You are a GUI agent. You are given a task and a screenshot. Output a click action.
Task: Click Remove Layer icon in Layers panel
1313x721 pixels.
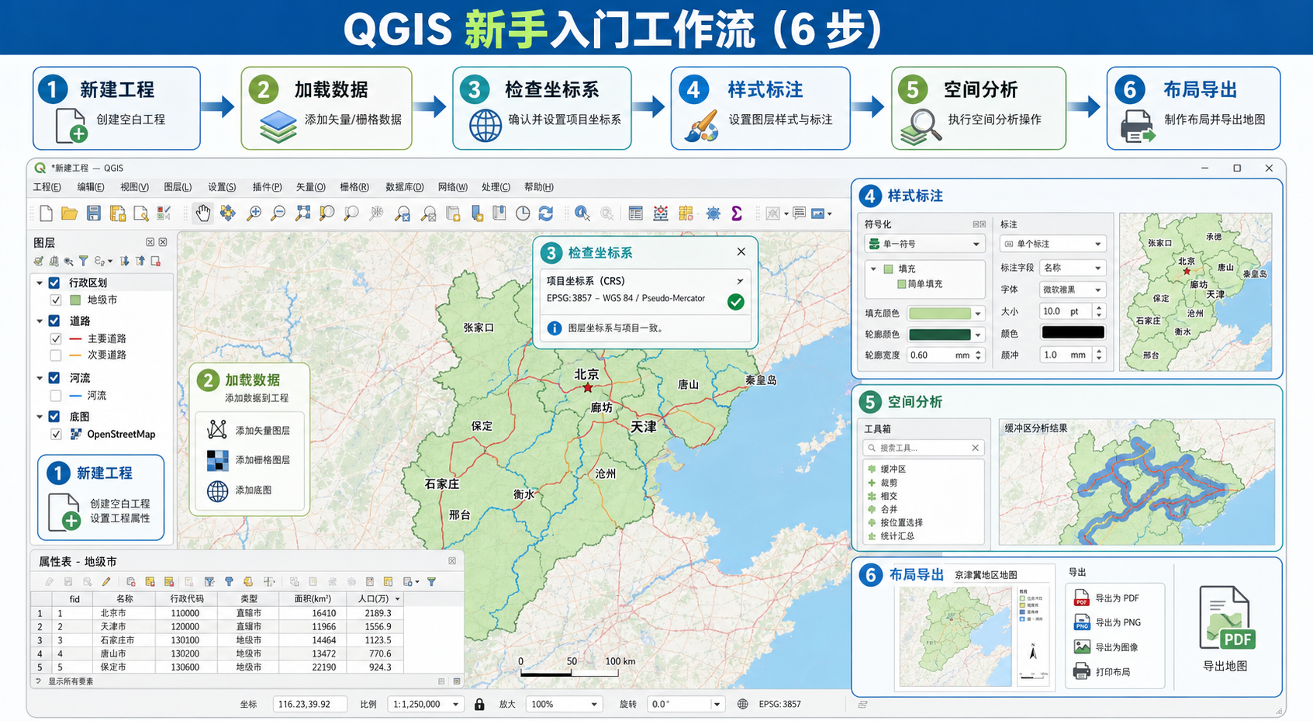(x=155, y=261)
